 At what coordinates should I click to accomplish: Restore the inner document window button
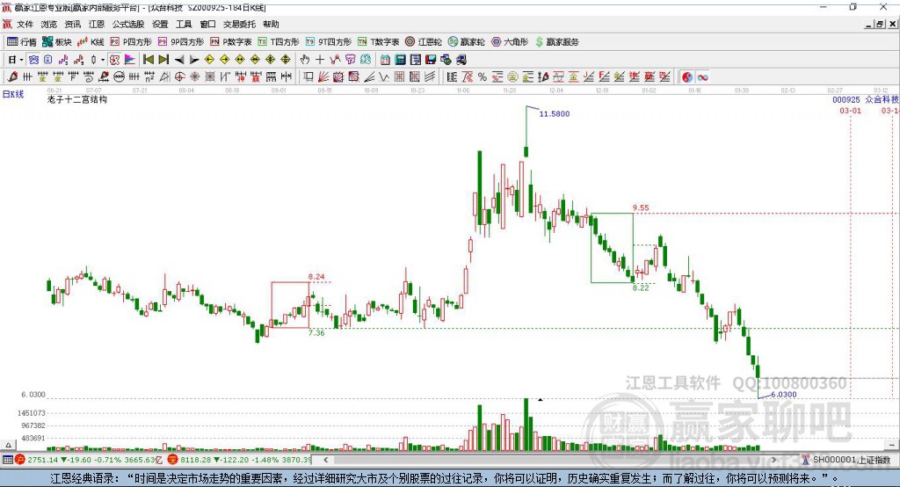[879, 24]
